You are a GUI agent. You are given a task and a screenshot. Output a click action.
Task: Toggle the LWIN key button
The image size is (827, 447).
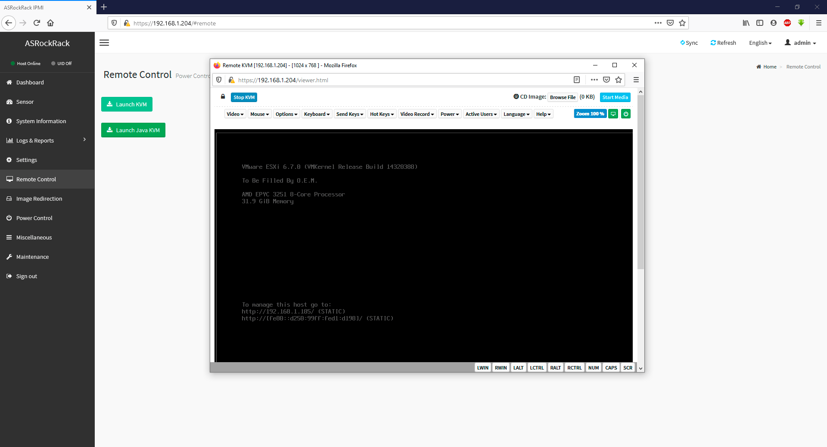pyautogui.click(x=482, y=368)
